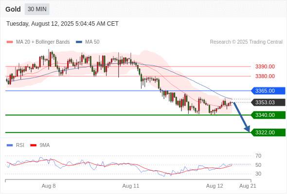Click the MA 50 legend label
The height and width of the screenshot is (194, 287).
point(92,42)
